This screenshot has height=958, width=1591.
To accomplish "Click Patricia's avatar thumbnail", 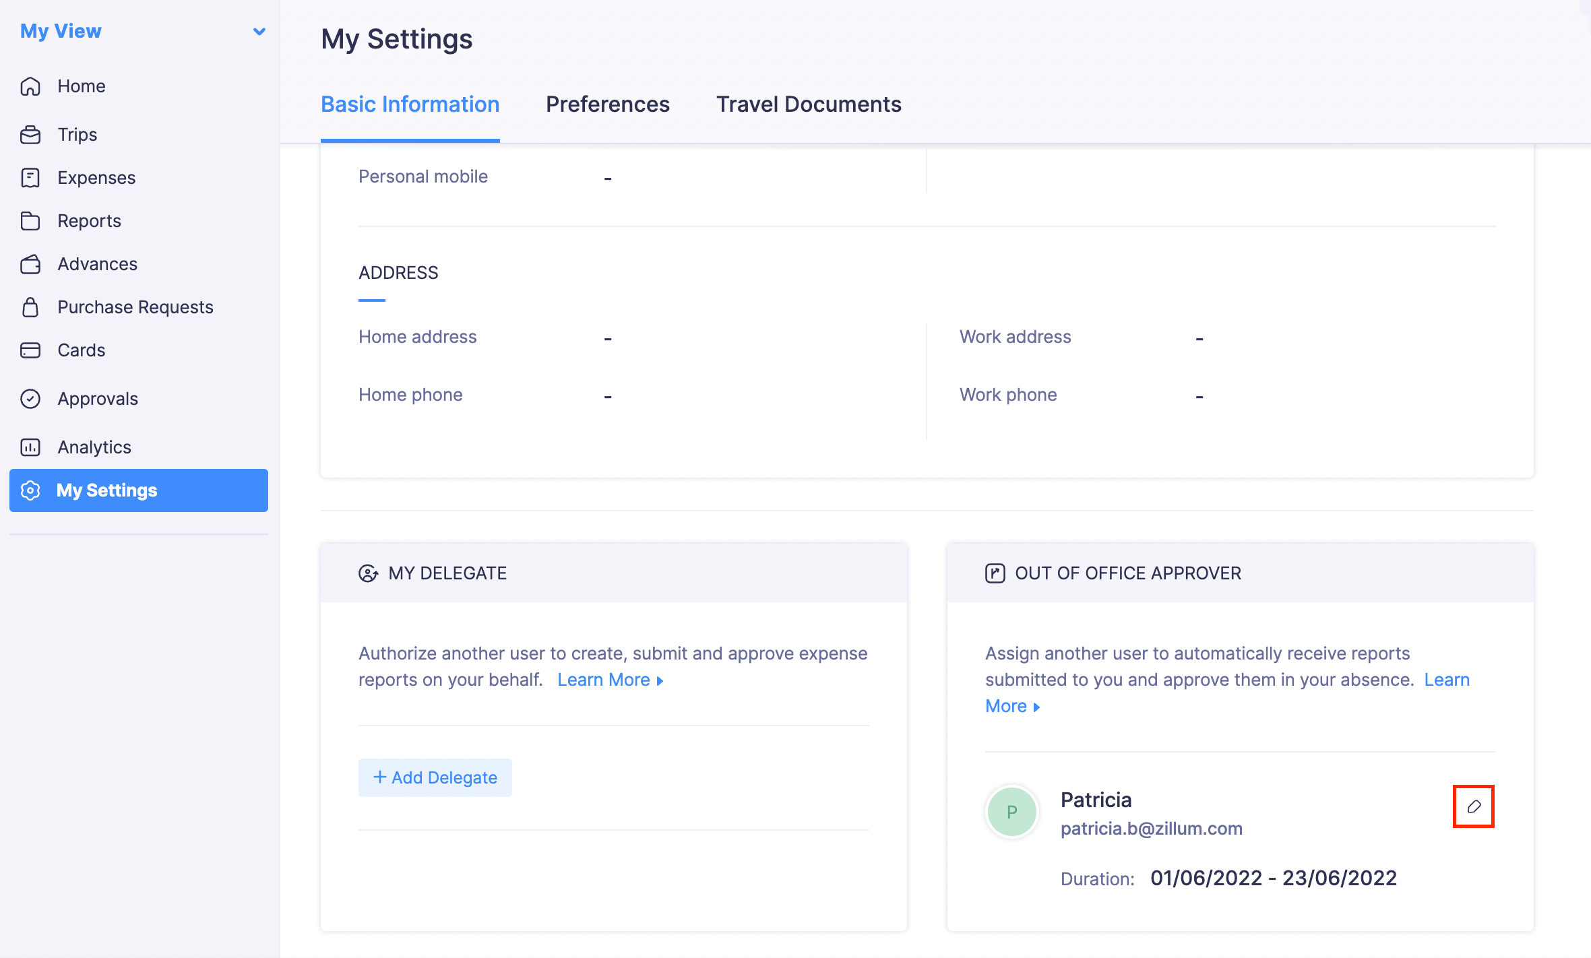I will 1011,812.
